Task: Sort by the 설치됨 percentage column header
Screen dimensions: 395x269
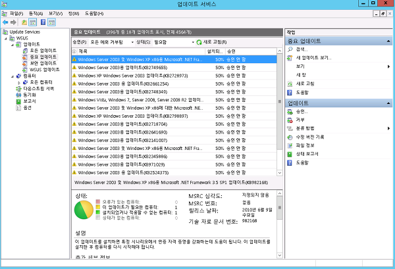Action: pos(215,51)
